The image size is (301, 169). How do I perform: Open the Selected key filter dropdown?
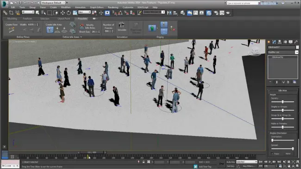coord(246,162)
